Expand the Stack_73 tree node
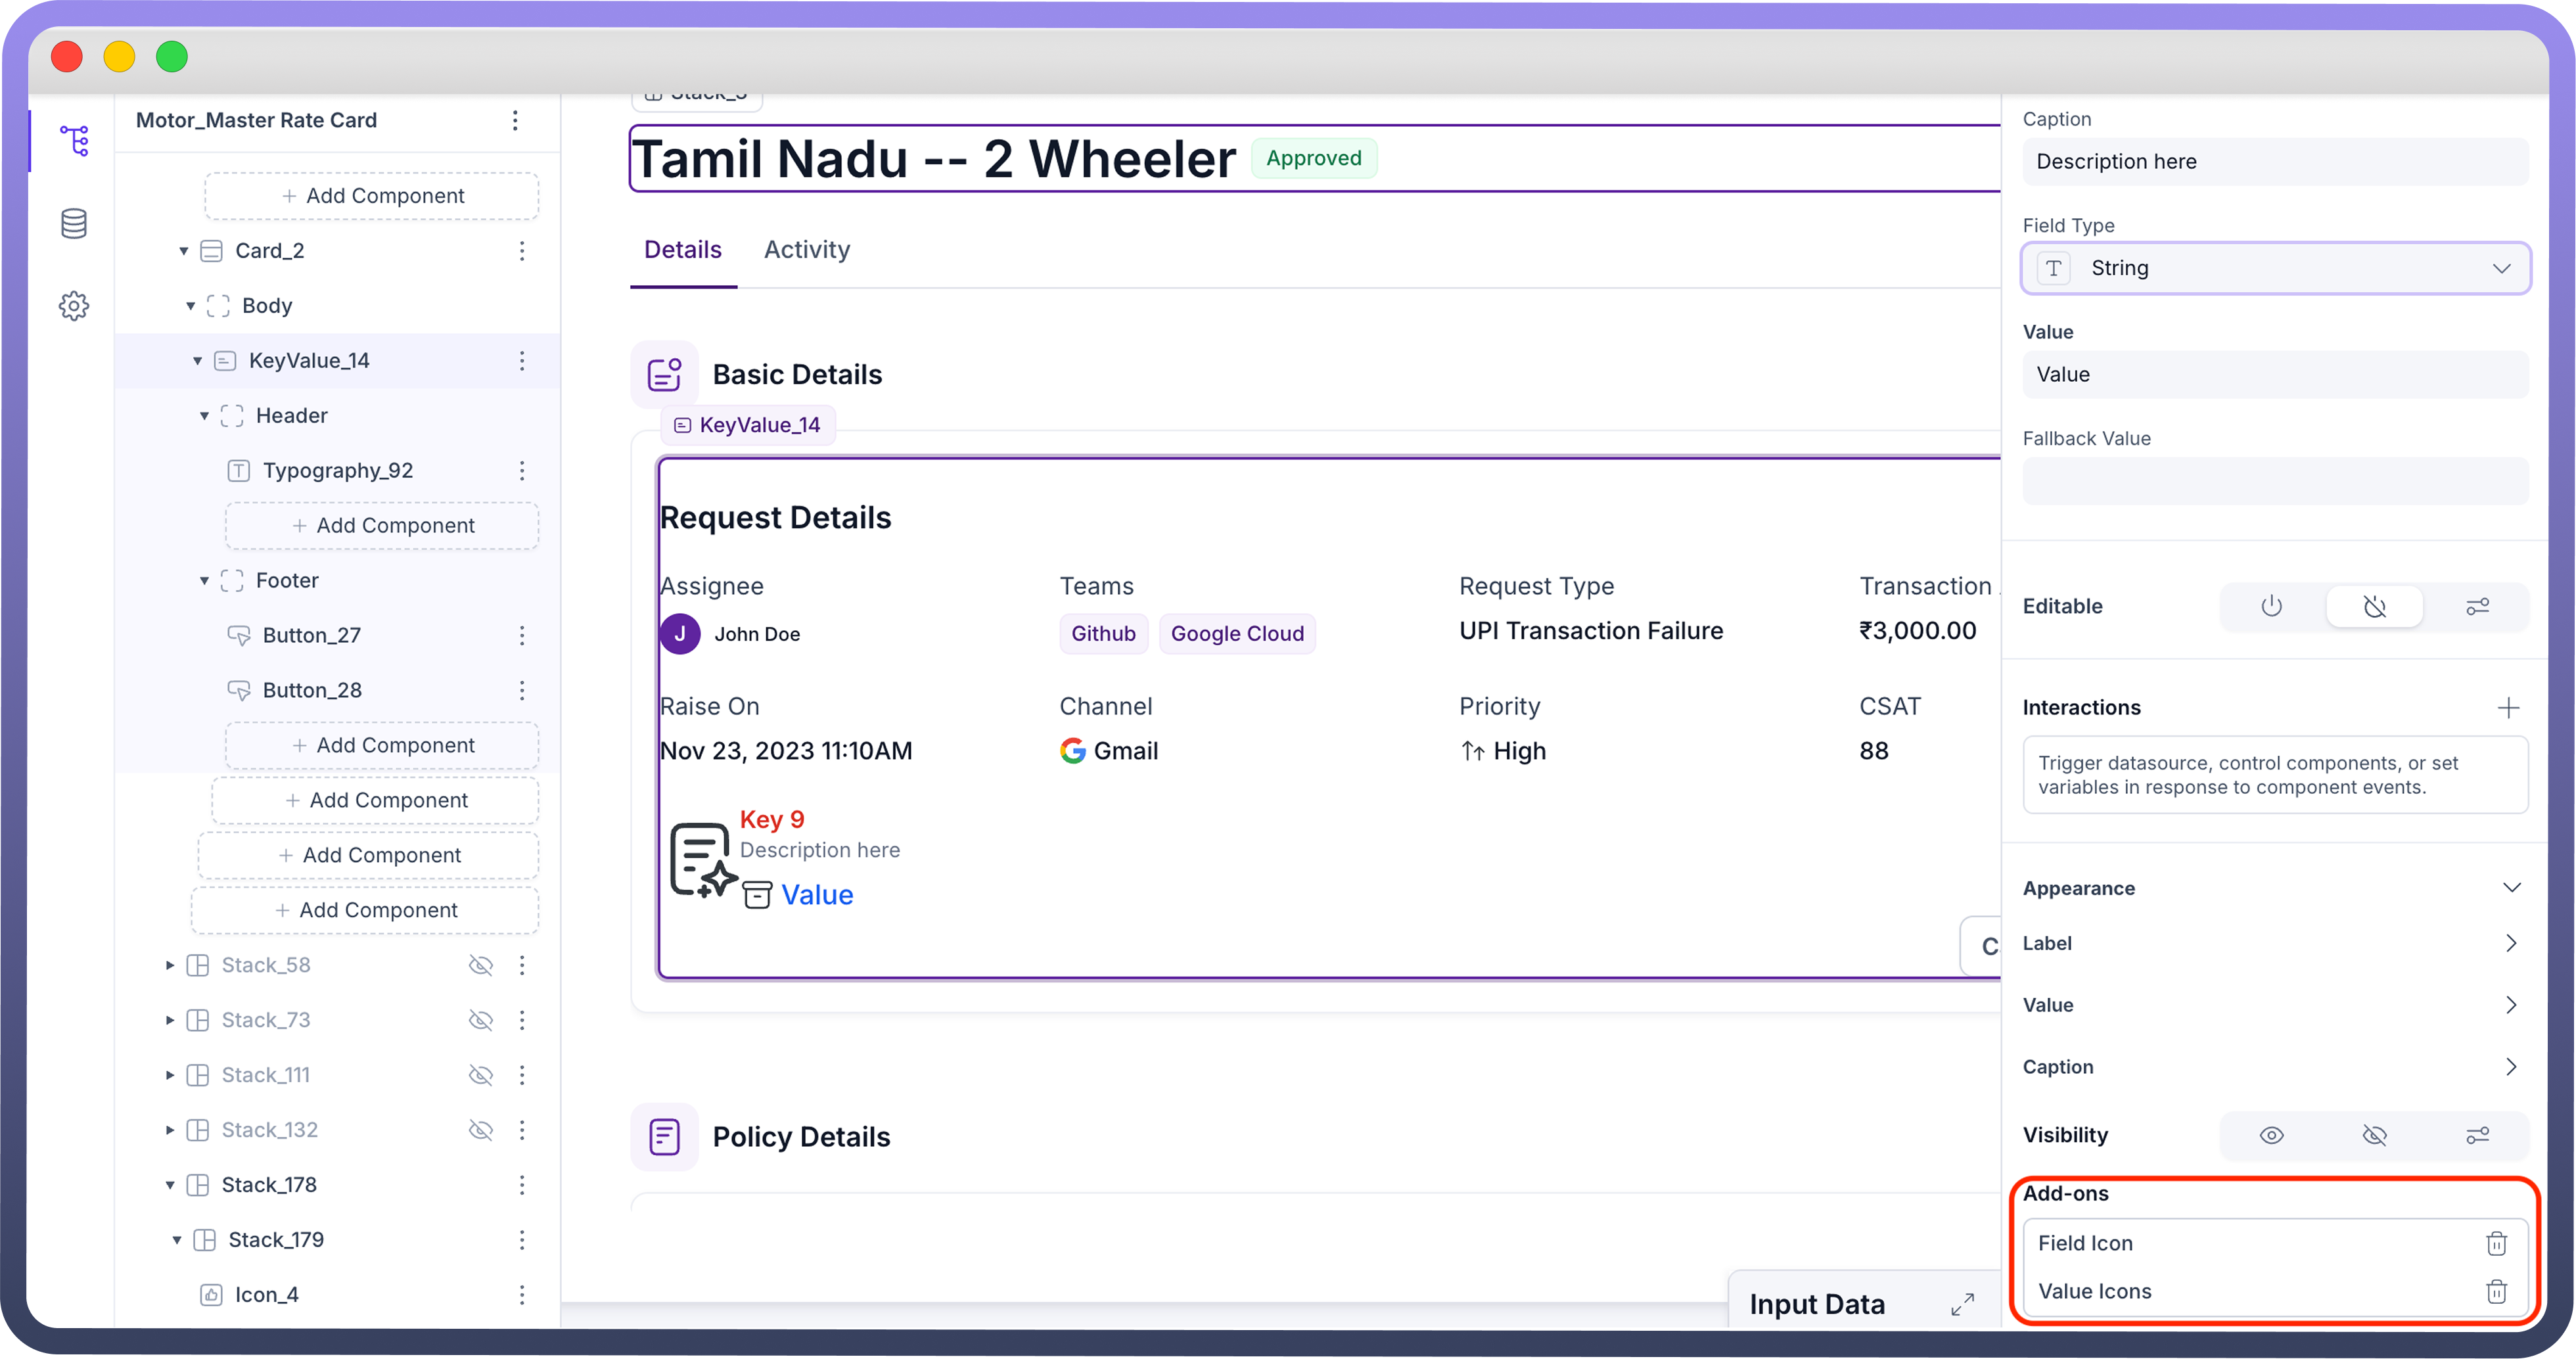2576x1359 pixels. (170, 1020)
